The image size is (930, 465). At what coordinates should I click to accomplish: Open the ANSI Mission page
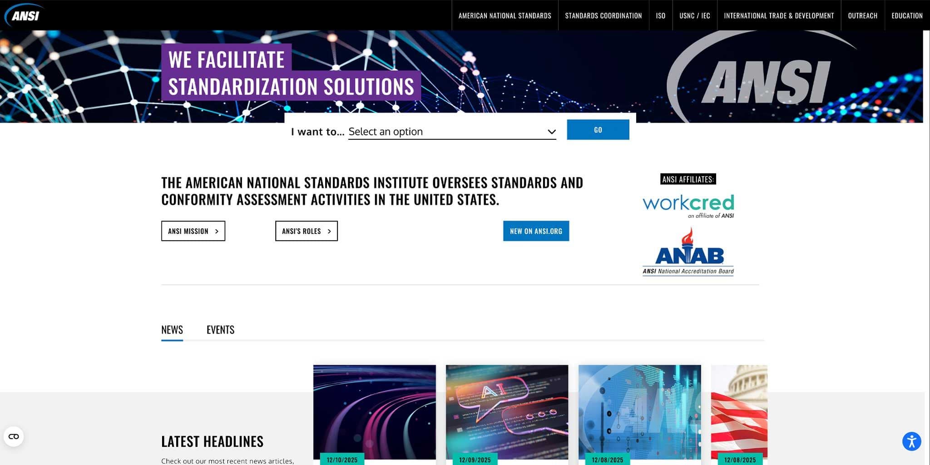(x=193, y=231)
